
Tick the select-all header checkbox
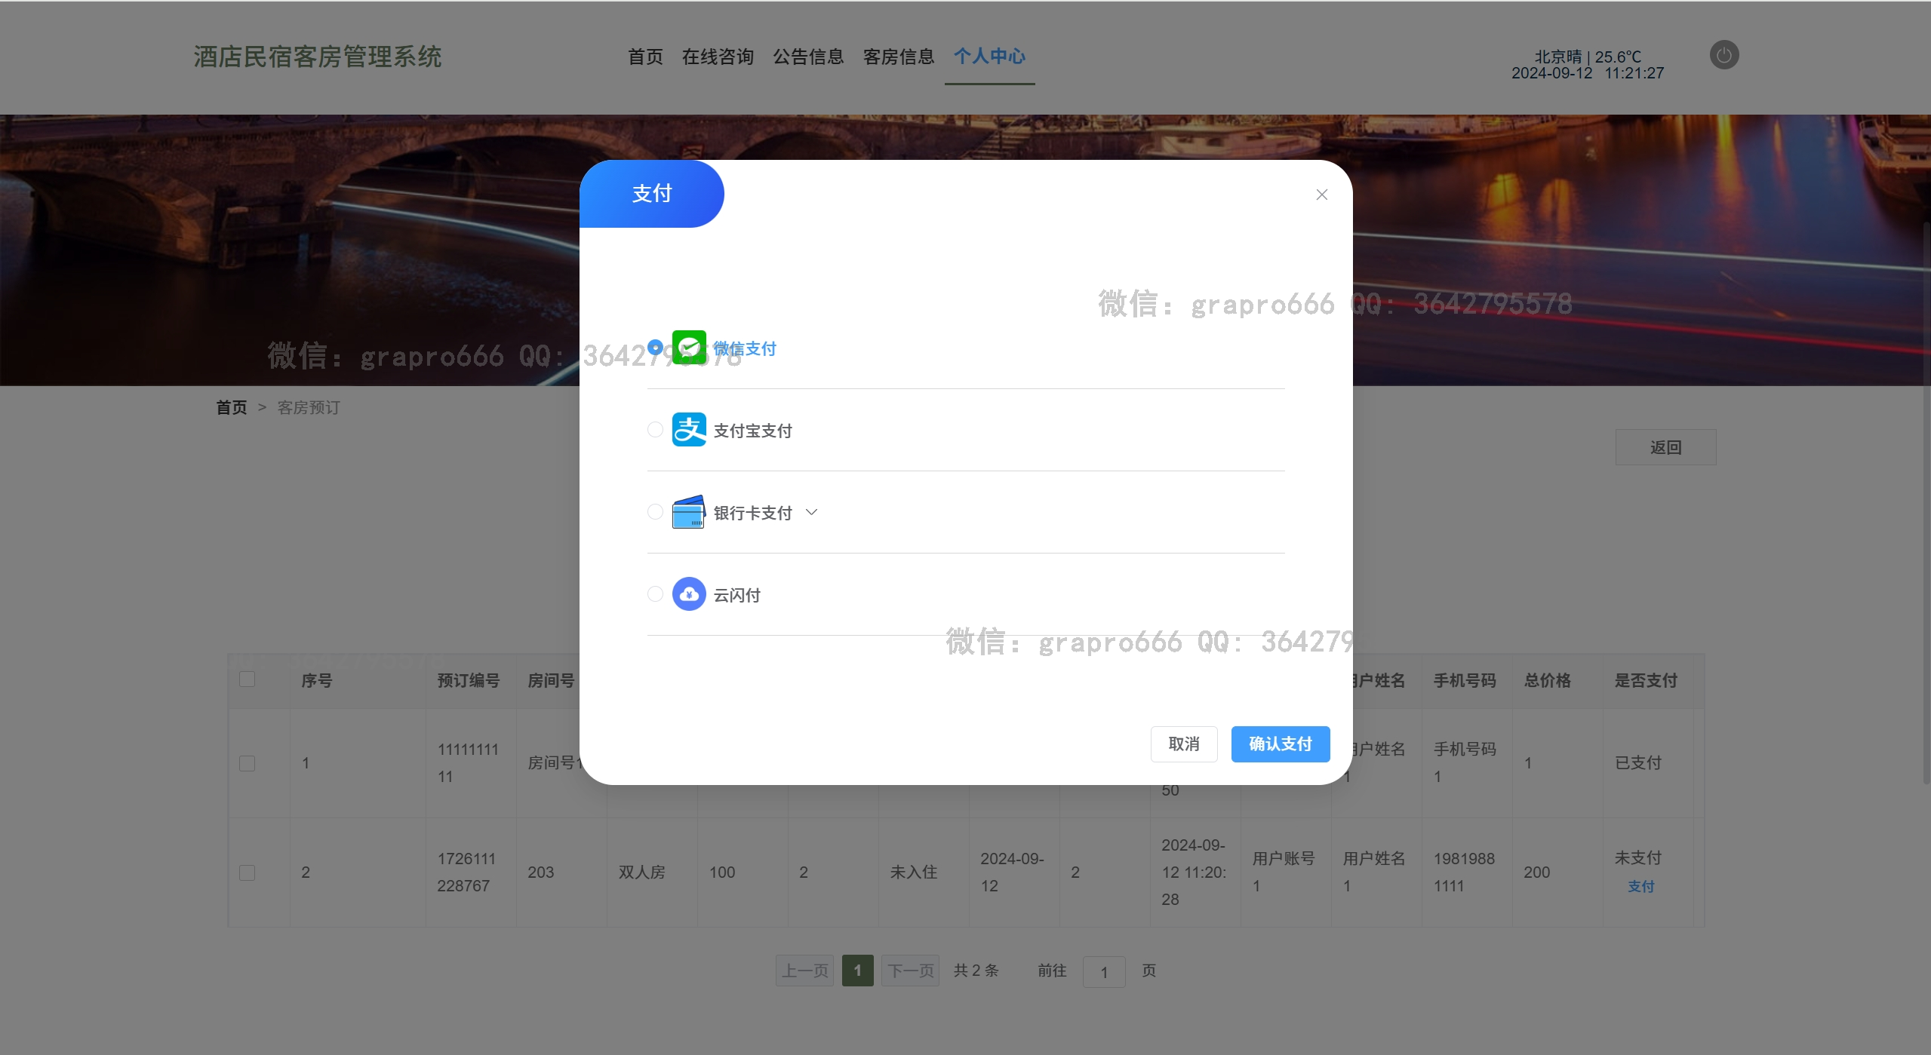click(x=247, y=679)
